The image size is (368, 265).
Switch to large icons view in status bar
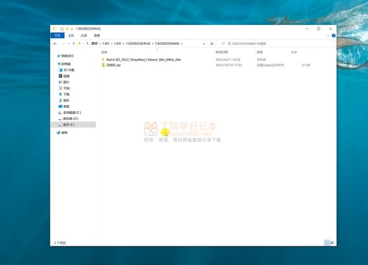[332, 243]
